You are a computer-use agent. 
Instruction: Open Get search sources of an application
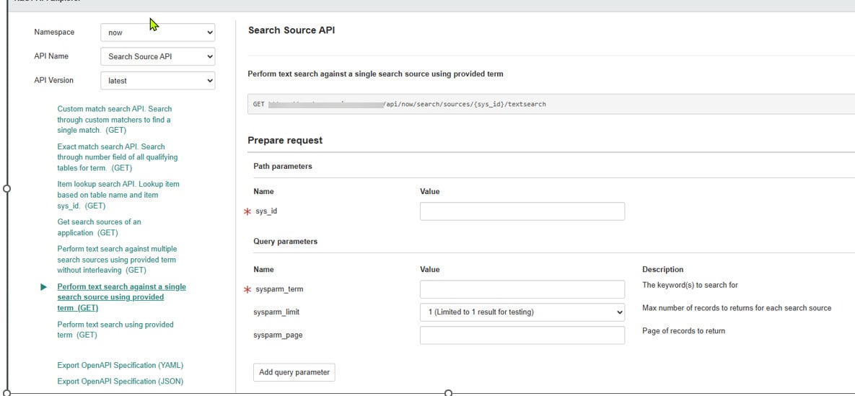99,227
